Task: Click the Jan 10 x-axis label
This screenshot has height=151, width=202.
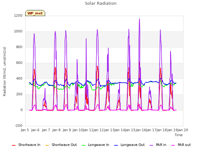Action: click(78, 130)
